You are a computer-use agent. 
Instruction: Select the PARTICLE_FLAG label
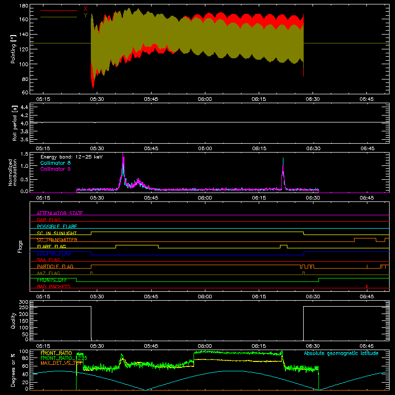click(x=55, y=267)
